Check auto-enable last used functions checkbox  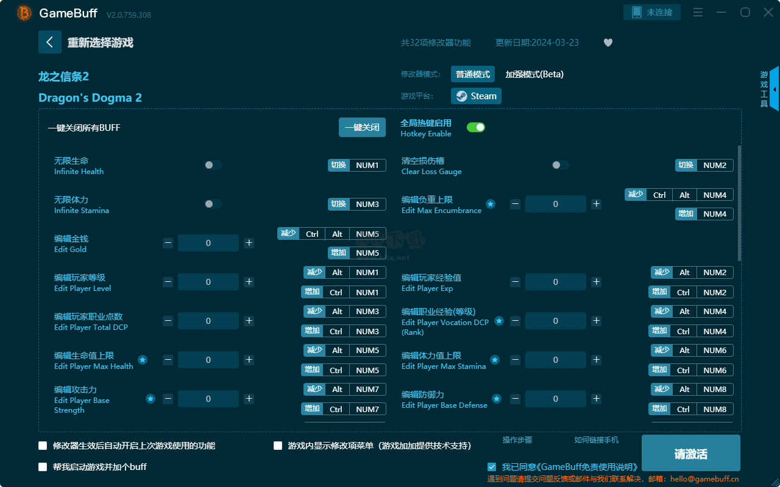[x=43, y=446]
